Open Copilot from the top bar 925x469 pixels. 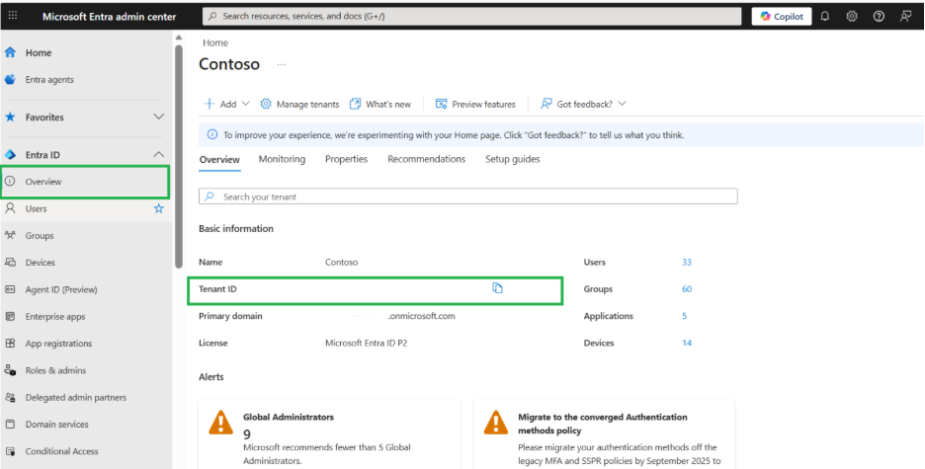point(782,17)
